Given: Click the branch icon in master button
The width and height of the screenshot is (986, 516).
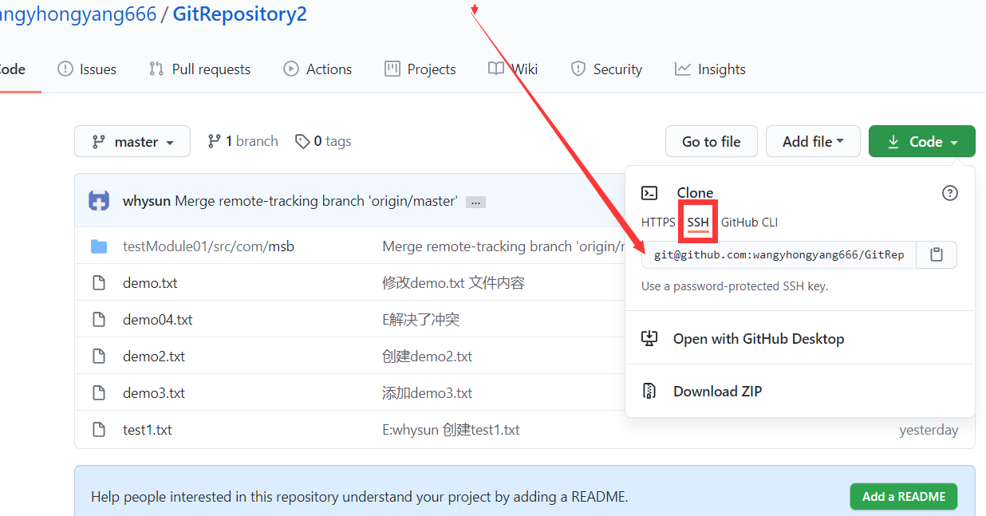Looking at the screenshot, I should [99, 141].
